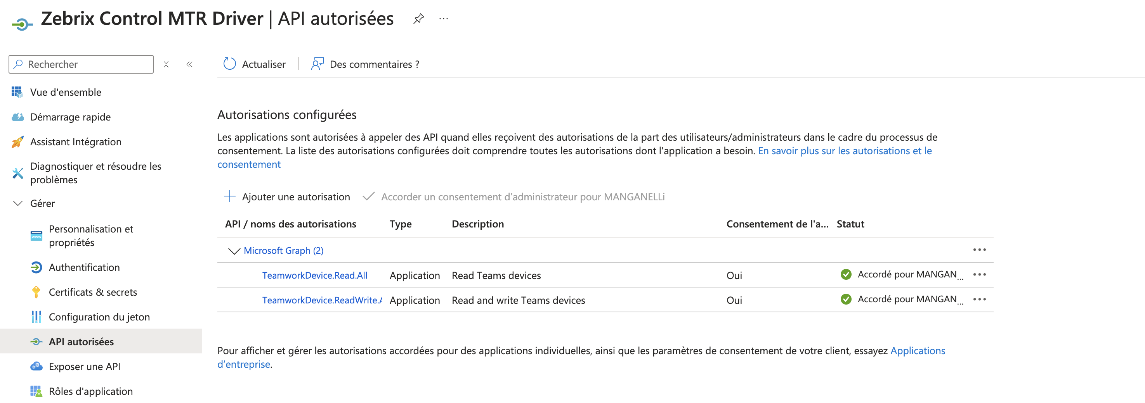This screenshot has height=403, width=1145.
Task: Click 'Oui' in the TeamworkDevice.ReadWrite row
Action: click(x=734, y=300)
